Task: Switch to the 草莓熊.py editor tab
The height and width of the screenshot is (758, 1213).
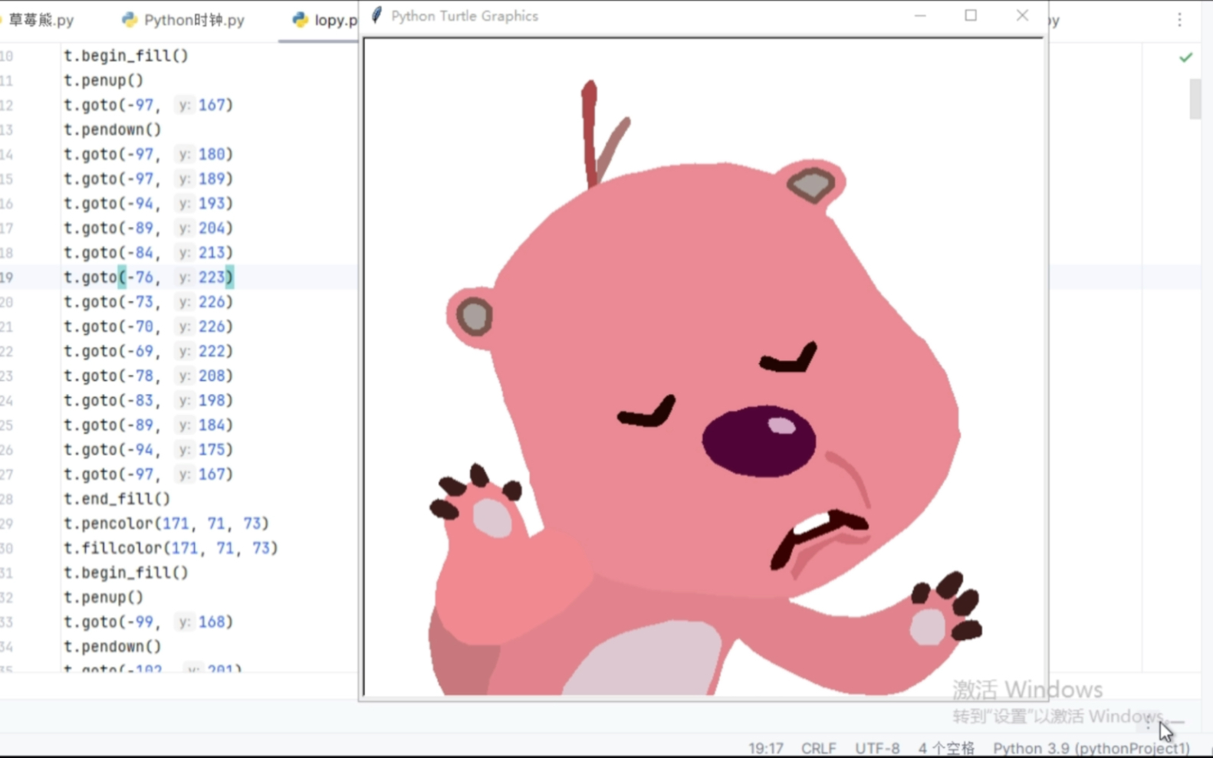Action: click(40, 20)
